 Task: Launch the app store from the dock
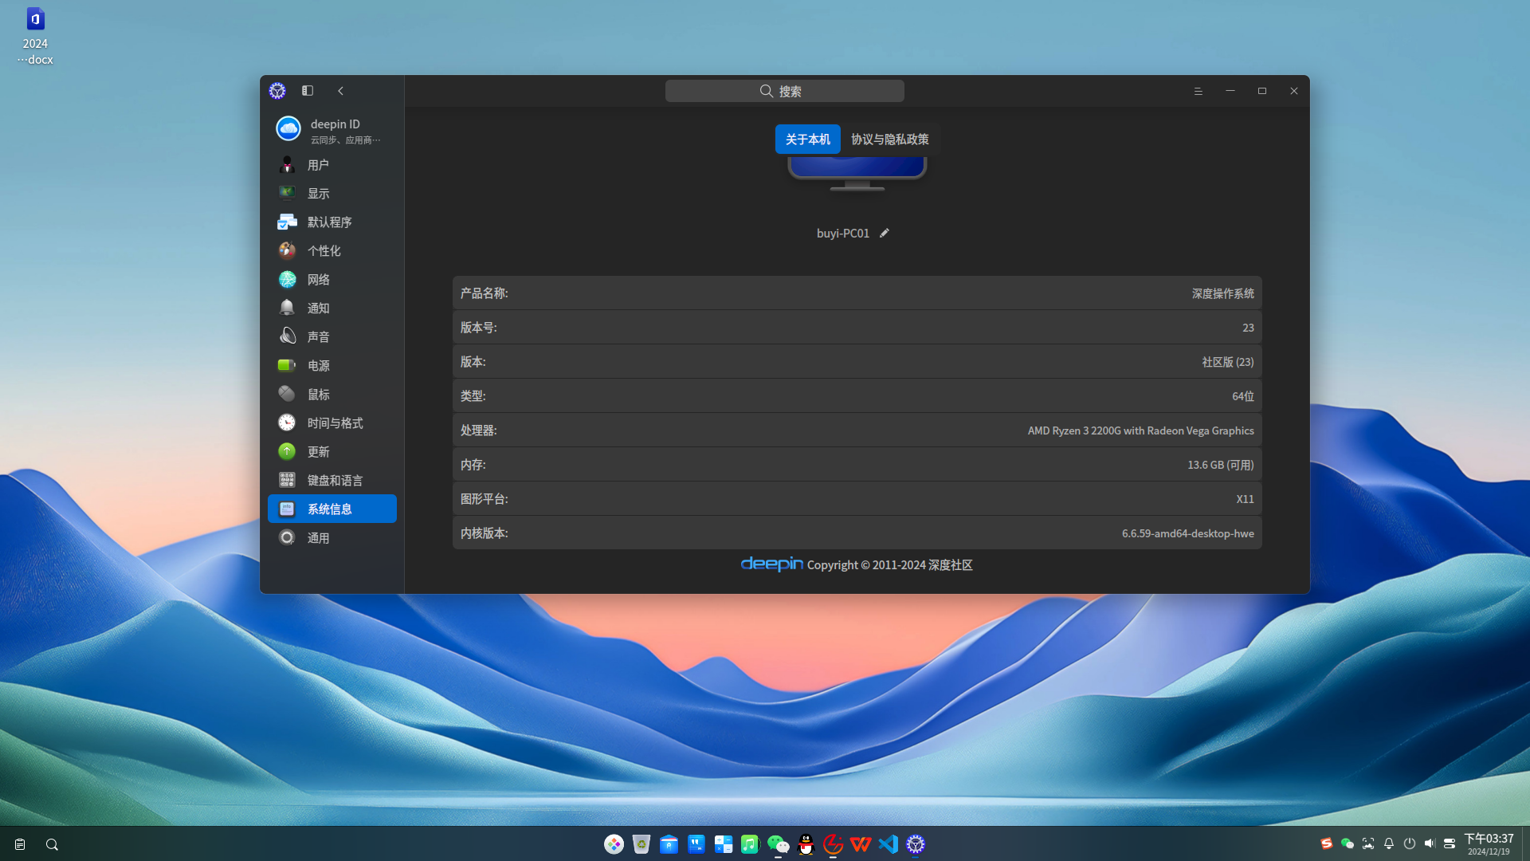click(x=669, y=844)
